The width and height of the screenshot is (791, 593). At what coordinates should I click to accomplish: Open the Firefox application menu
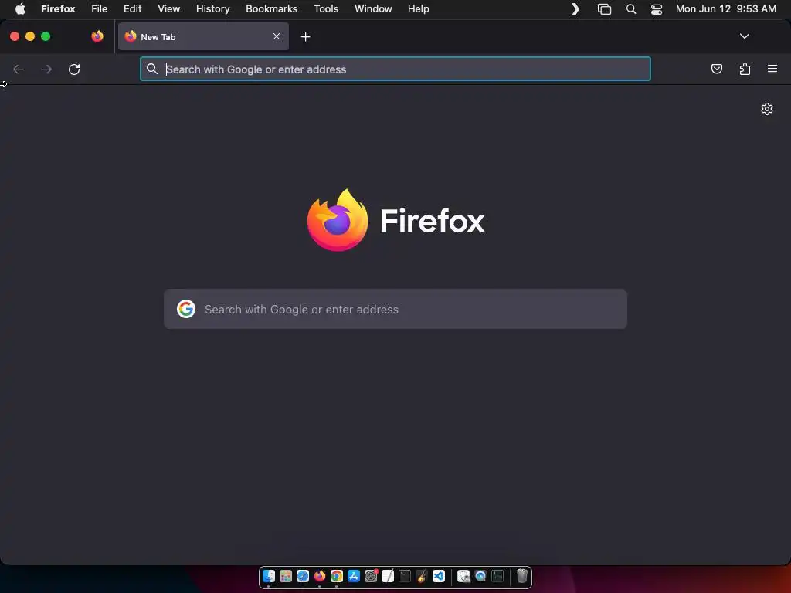point(58,8)
